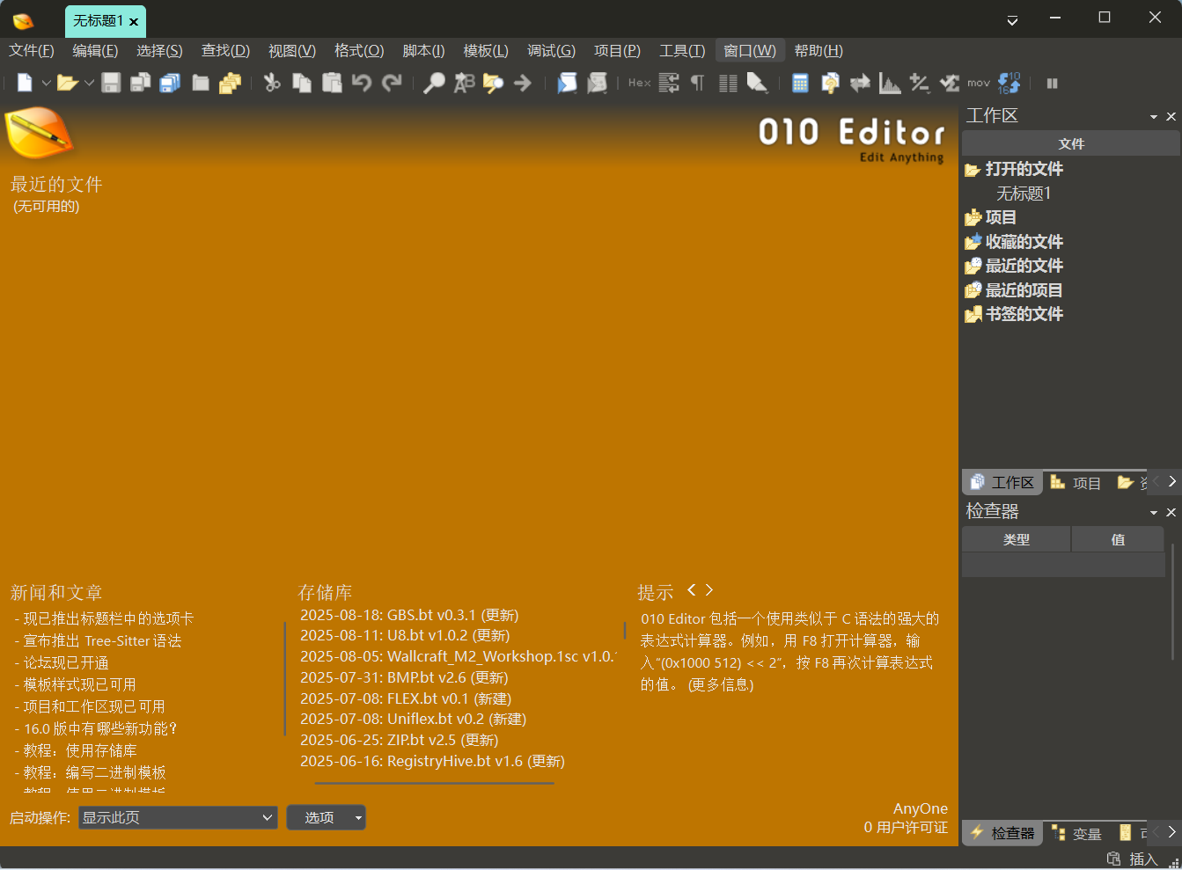The image size is (1182, 870).
Task: Show next tip with right chevron
Action: coord(708,590)
